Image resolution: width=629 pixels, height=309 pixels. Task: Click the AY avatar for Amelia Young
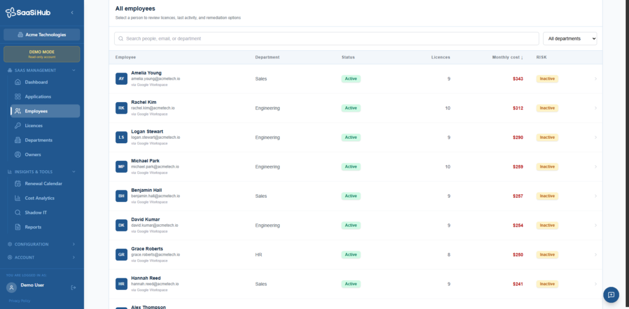tap(121, 79)
